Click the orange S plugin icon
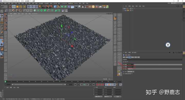185x100 pixels. (x=93, y=7)
